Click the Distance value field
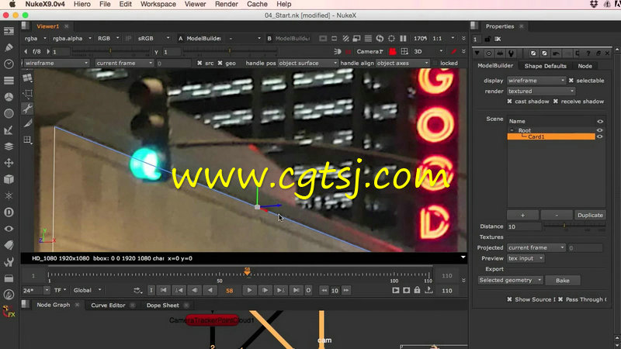This screenshot has height=349, width=621. 524,226
